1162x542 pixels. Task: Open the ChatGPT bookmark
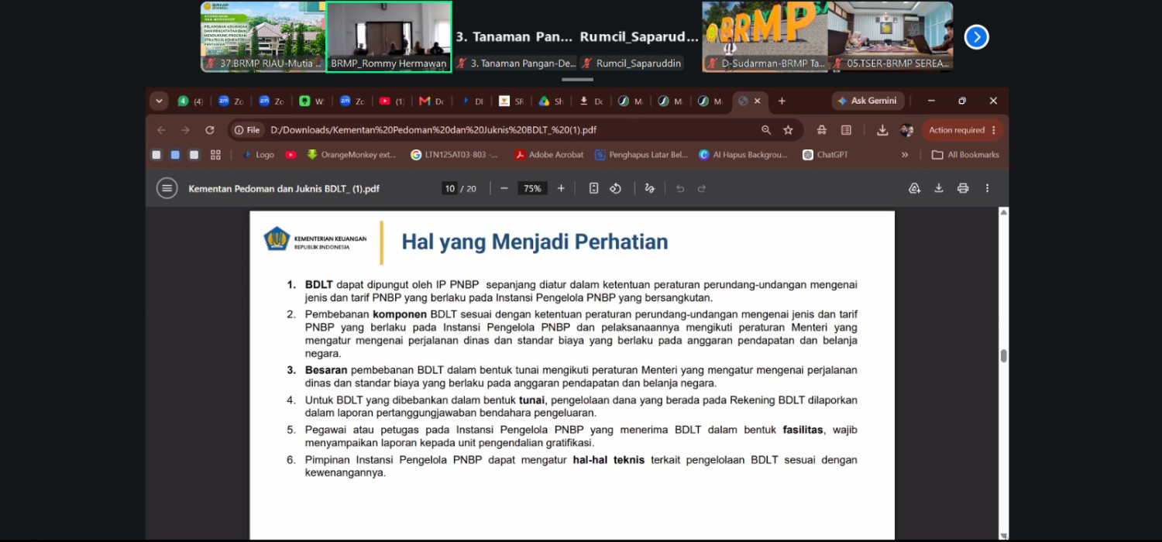826,155
